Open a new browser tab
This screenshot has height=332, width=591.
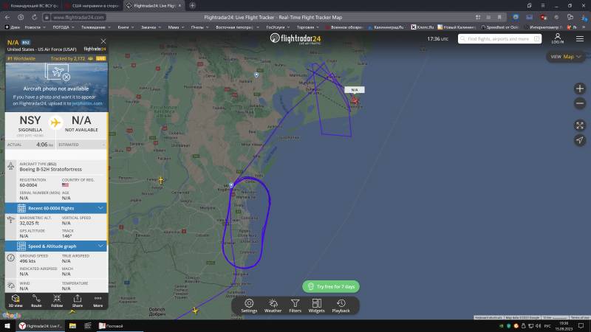(x=192, y=6)
